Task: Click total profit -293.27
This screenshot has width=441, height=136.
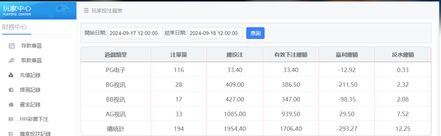Action: click(347, 129)
